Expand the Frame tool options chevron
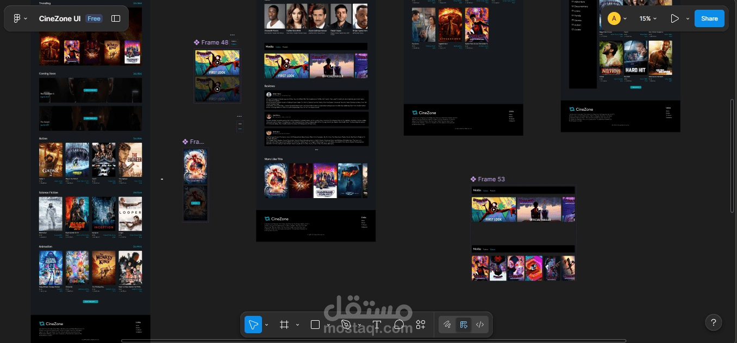Viewport: 737px width, 343px height. tap(297, 325)
